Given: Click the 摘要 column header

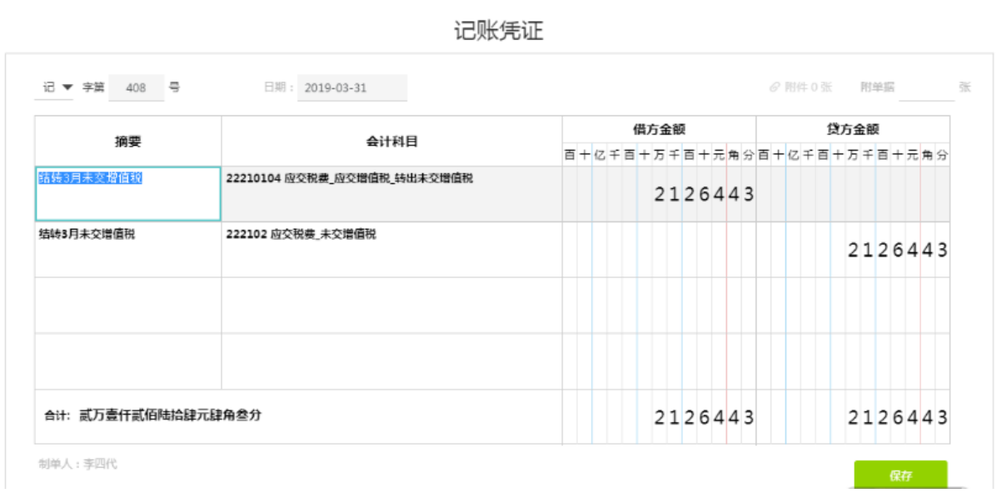Looking at the screenshot, I should click(128, 141).
